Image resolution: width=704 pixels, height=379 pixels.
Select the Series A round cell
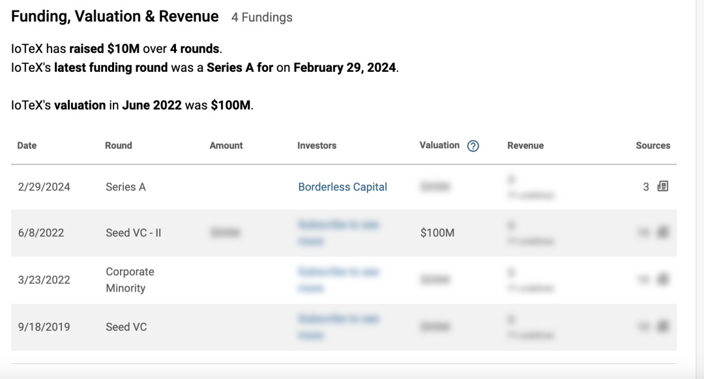pyautogui.click(x=126, y=187)
